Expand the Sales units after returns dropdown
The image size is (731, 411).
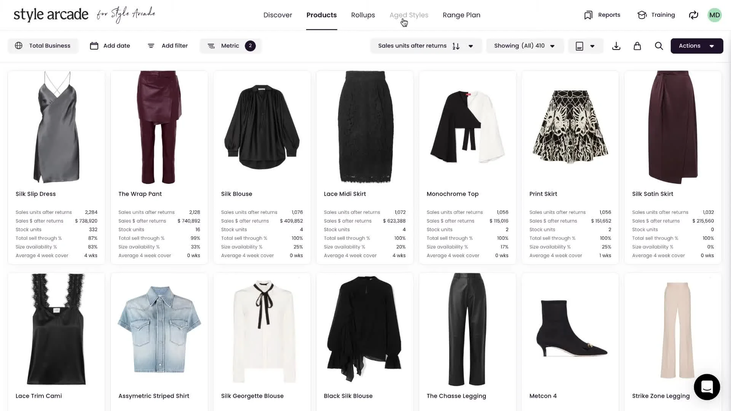point(471,46)
